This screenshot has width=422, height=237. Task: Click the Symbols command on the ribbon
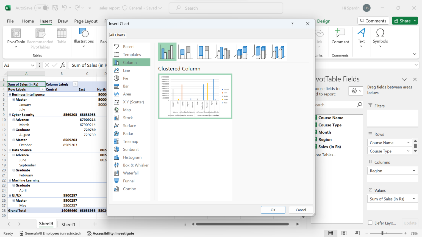click(380, 38)
